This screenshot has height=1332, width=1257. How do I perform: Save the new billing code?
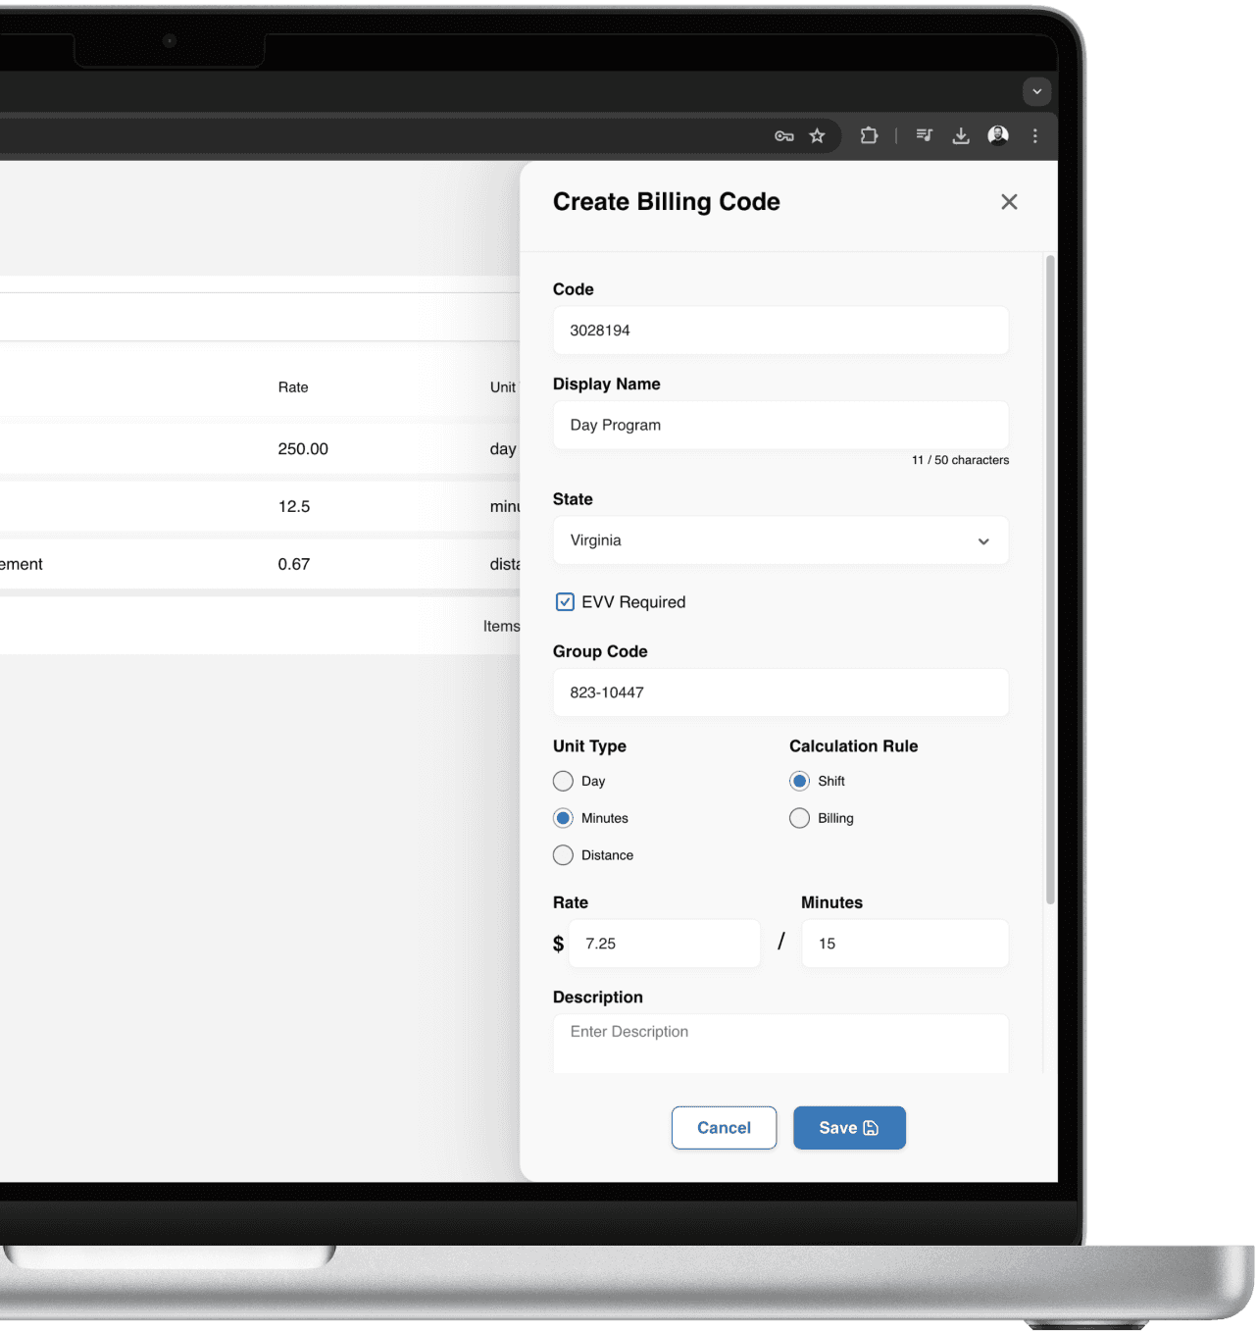849,1128
